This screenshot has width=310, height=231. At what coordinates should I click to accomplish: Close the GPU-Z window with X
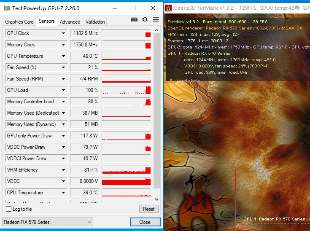coord(153,8)
